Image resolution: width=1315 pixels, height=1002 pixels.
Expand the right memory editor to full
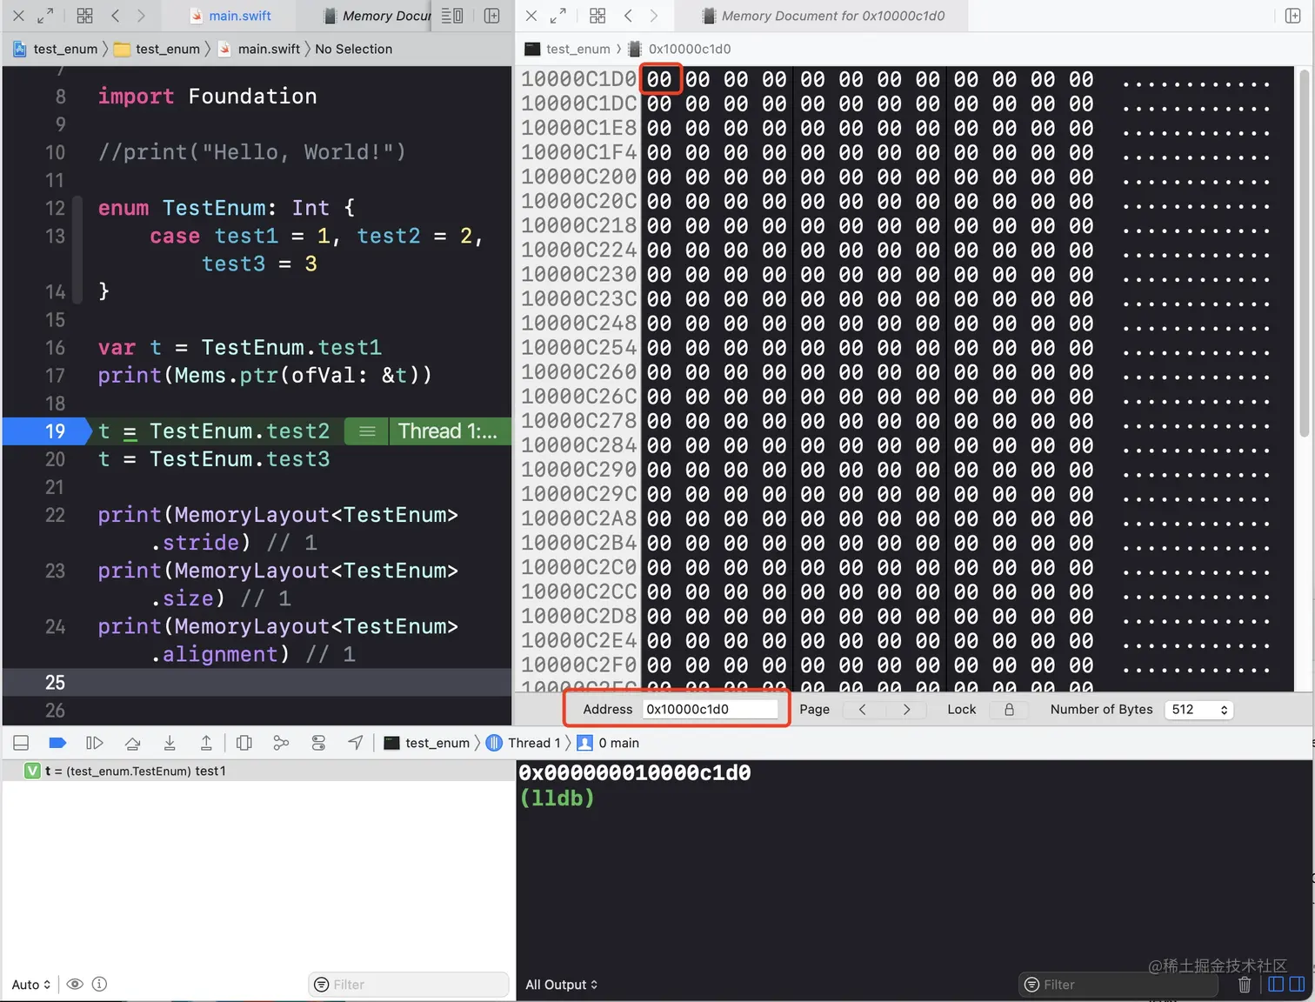tap(558, 16)
